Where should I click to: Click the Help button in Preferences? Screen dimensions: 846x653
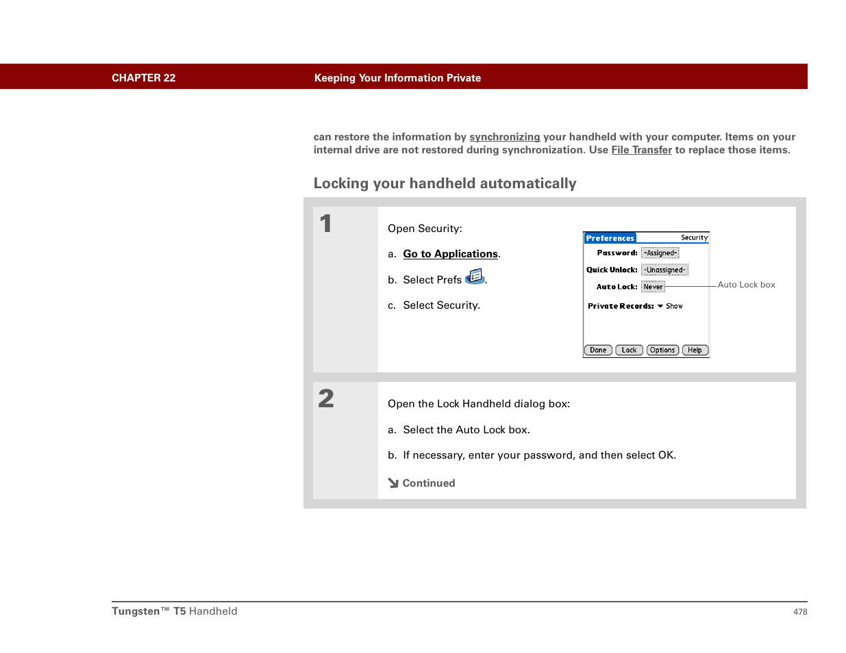point(695,350)
